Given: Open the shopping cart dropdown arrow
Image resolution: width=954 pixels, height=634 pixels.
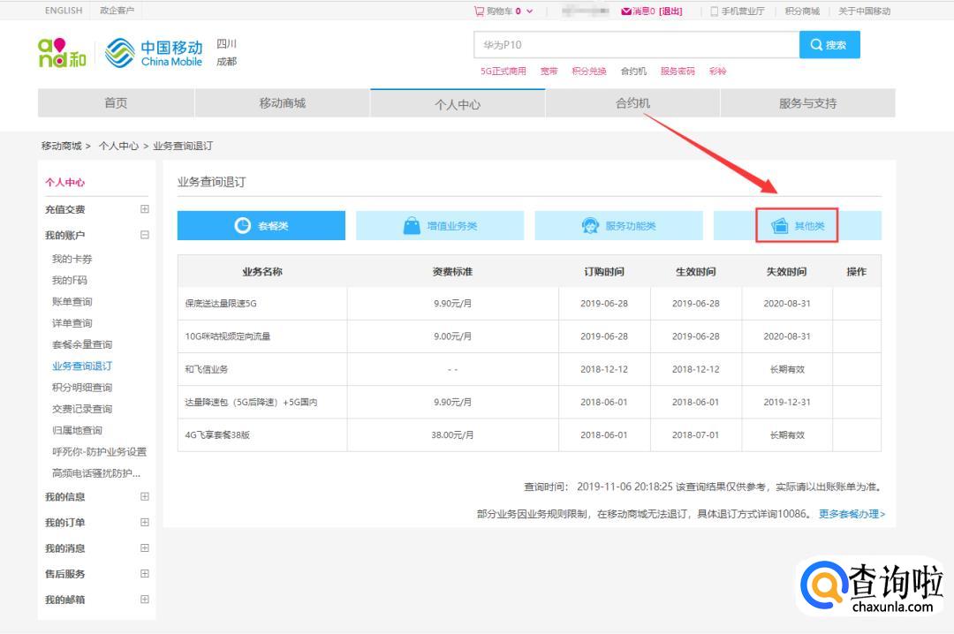Looking at the screenshot, I should pos(530,11).
